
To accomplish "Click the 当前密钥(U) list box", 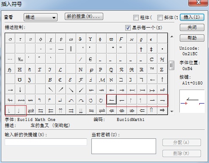I will coord(124,146).
